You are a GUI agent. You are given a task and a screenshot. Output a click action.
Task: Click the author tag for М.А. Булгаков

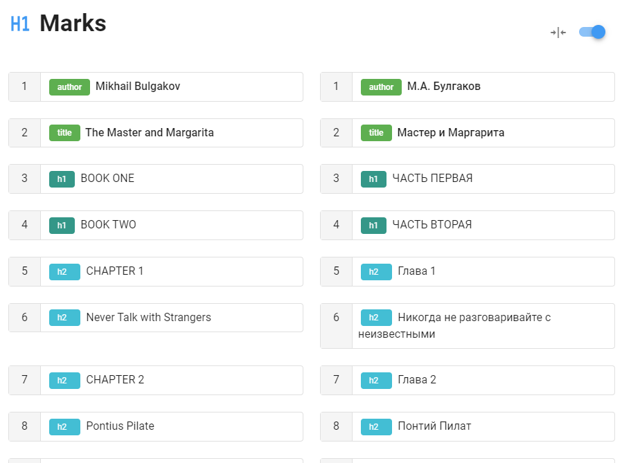(381, 87)
